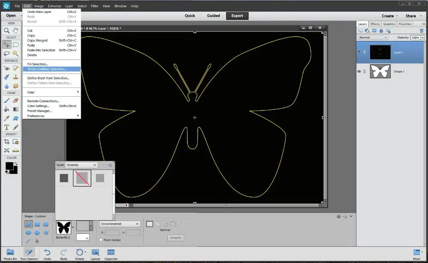Toggle visibility of Shape 1 layer
The height and width of the screenshot is (263, 428).
click(359, 72)
